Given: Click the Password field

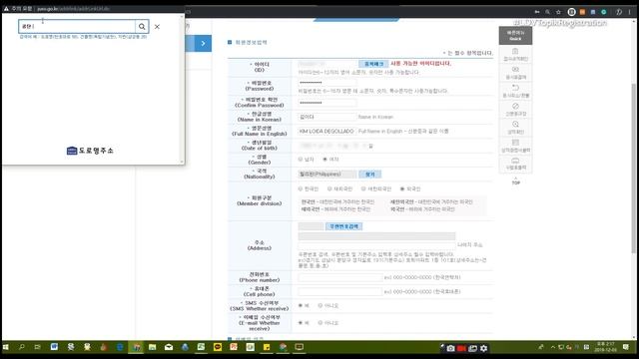Looking at the screenshot, I should 327,83.
